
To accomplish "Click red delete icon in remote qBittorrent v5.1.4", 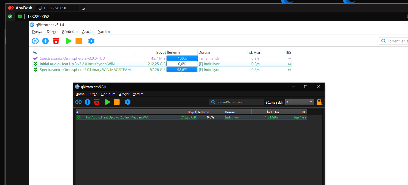I will (x=56, y=41).
